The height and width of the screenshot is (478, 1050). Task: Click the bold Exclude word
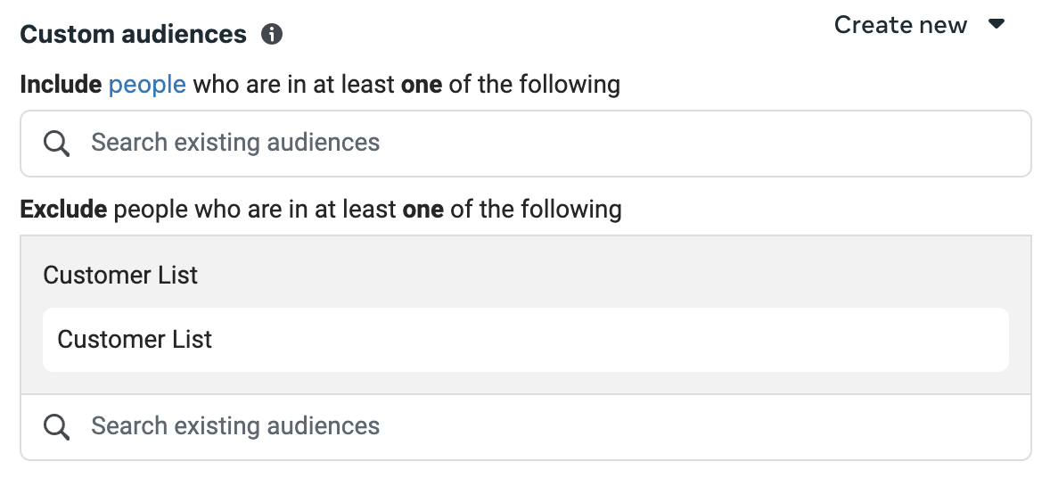tap(63, 210)
